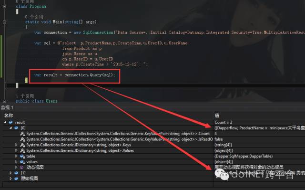Collapse the class Program code region
305x190 pixels.
pyautogui.click(x=4, y=6)
